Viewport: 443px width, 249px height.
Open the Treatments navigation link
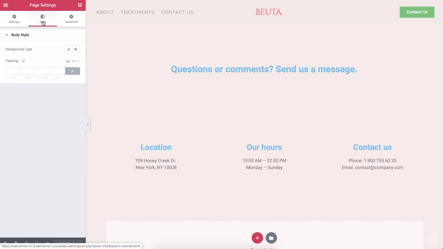pyautogui.click(x=137, y=12)
